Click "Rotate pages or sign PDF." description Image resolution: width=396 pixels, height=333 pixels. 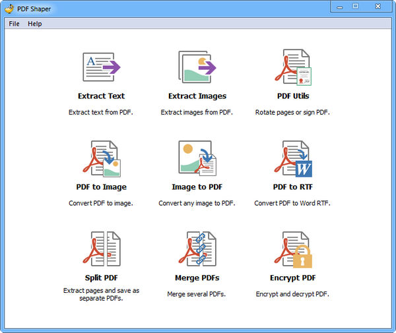click(292, 112)
